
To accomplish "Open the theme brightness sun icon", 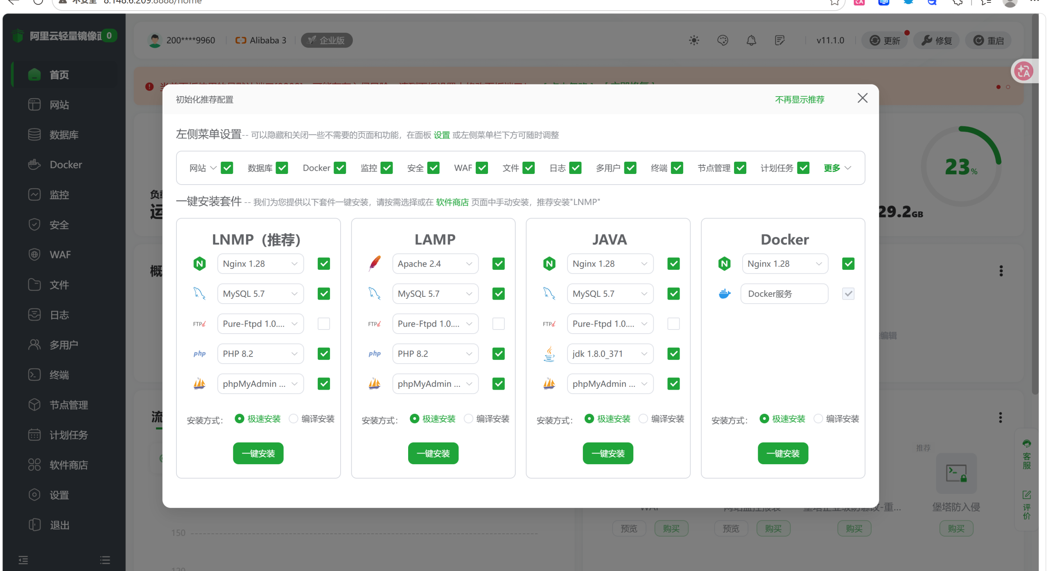I will [694, 40].
